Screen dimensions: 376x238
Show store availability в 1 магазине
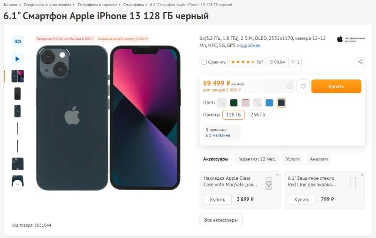pyautogui.click(x=218, y=135)
